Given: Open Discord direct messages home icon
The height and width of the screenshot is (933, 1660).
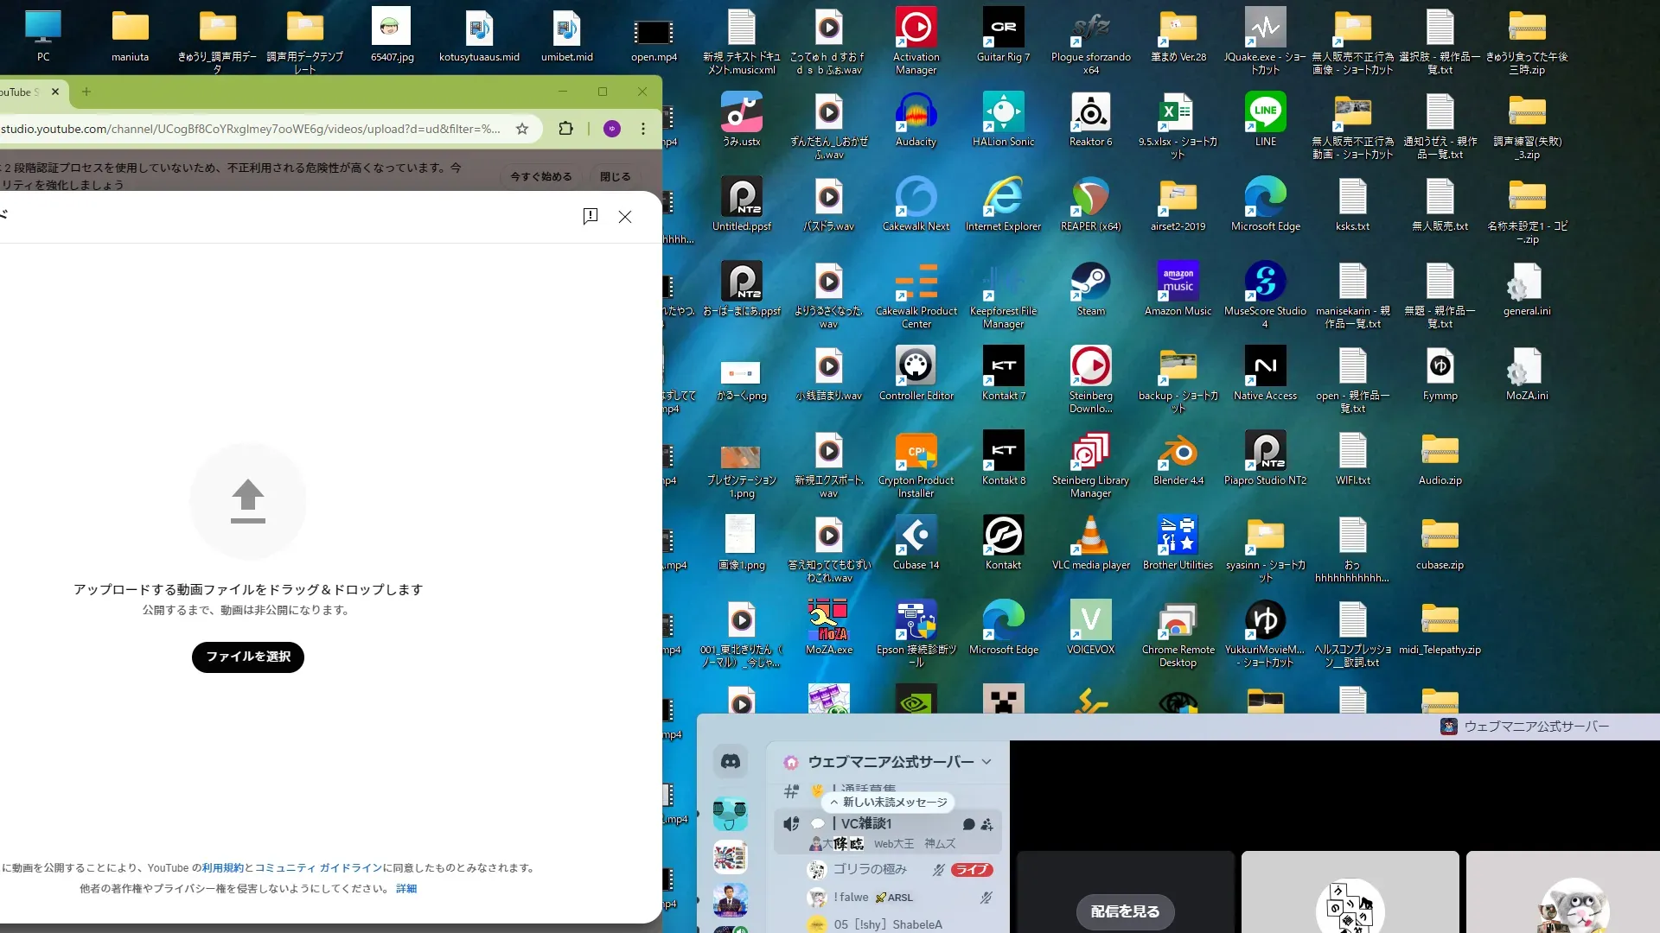Looking at the screenshot, I should [731, 761].
